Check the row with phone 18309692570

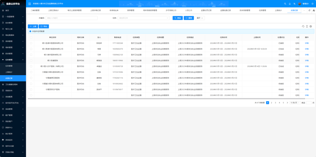point(31,49)
